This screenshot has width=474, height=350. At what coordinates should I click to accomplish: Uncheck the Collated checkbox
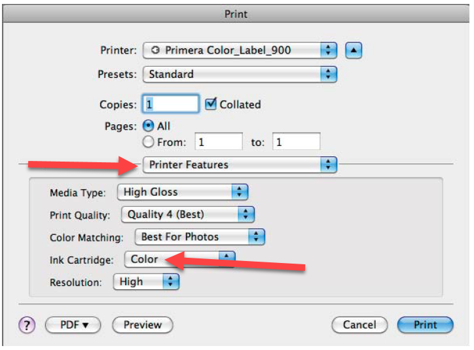pos(211,104)
